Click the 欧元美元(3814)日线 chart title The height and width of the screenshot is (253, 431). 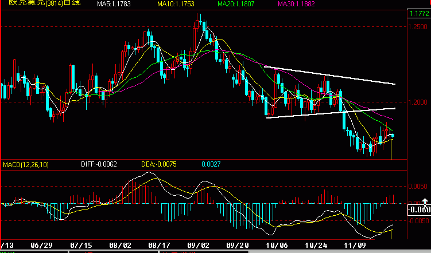[45, 3]
